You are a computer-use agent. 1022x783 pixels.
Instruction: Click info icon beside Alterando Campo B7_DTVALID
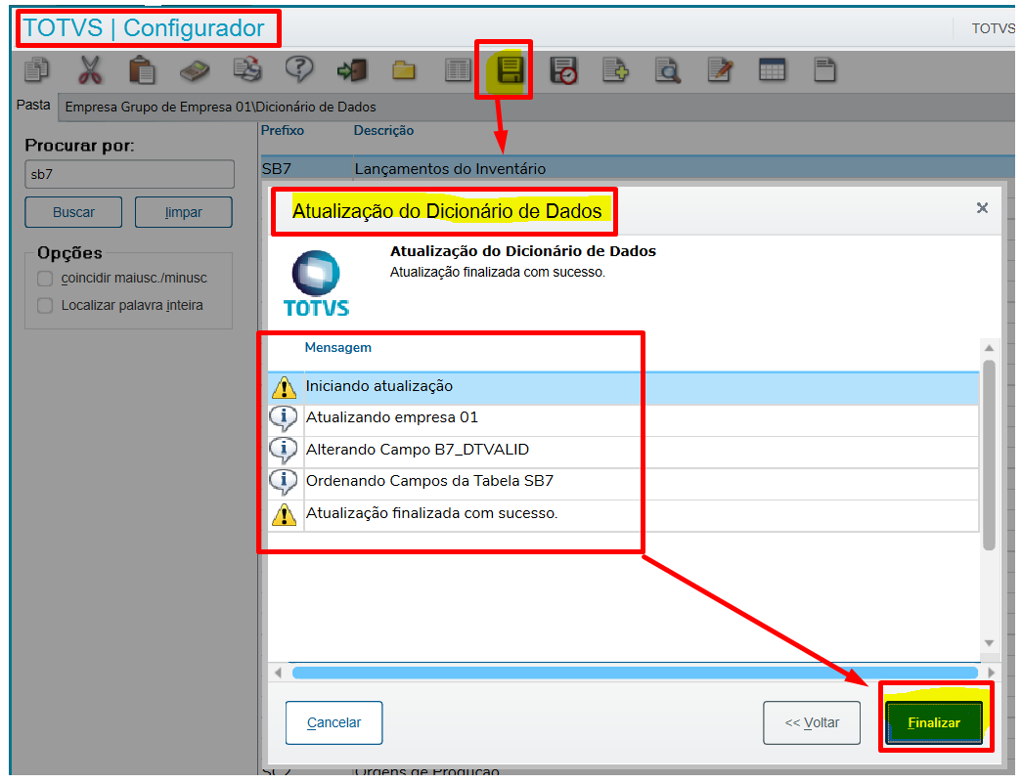click(284, 450)
